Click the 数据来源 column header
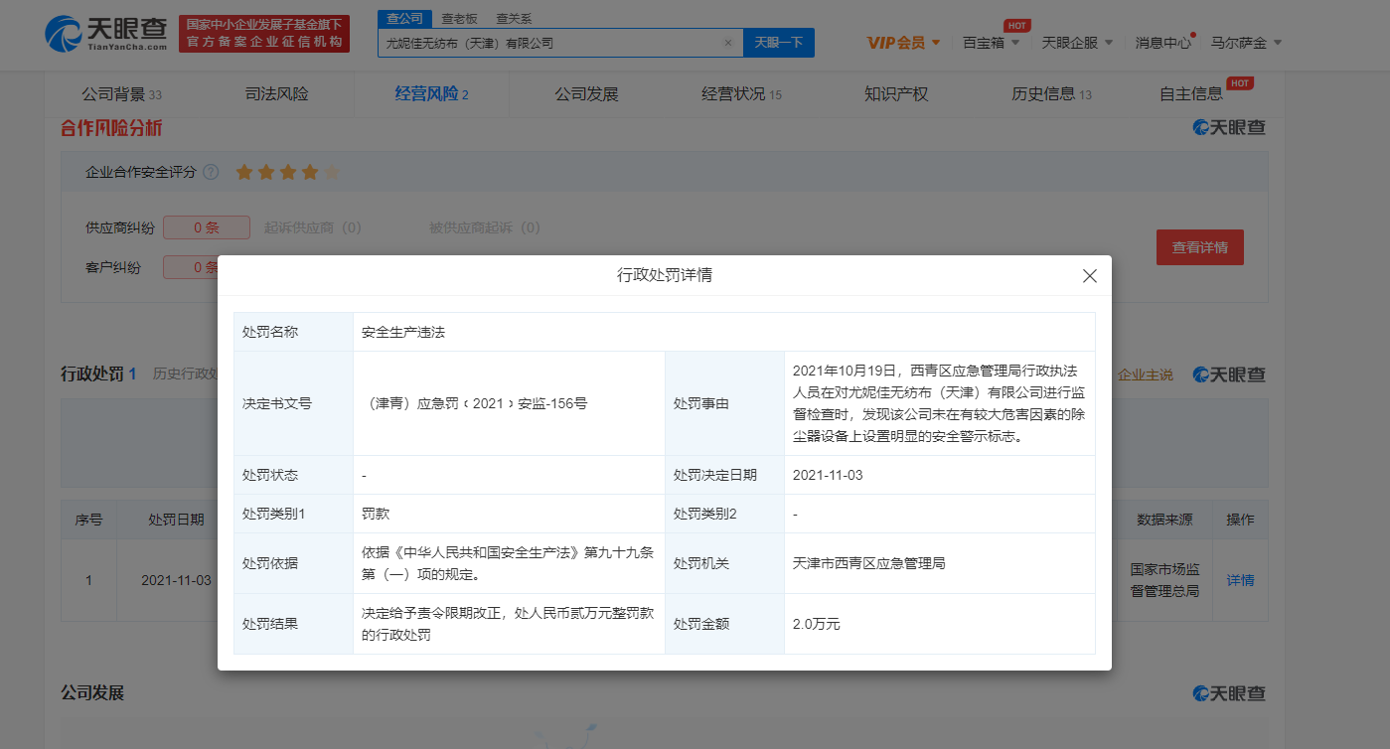The height and width of the screenshot is (749, 1390). point(1164,520)
